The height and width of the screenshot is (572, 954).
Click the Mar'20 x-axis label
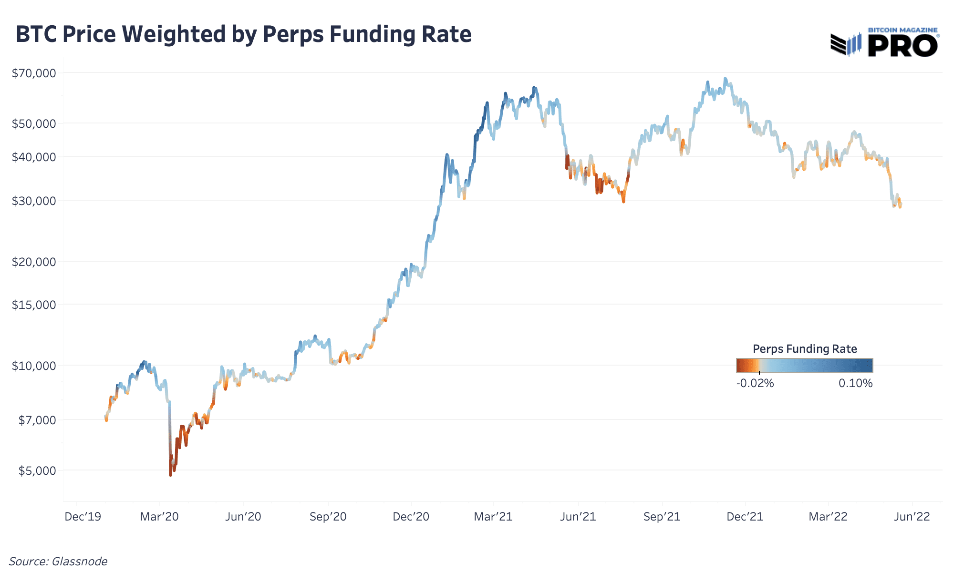pos(159,517)
